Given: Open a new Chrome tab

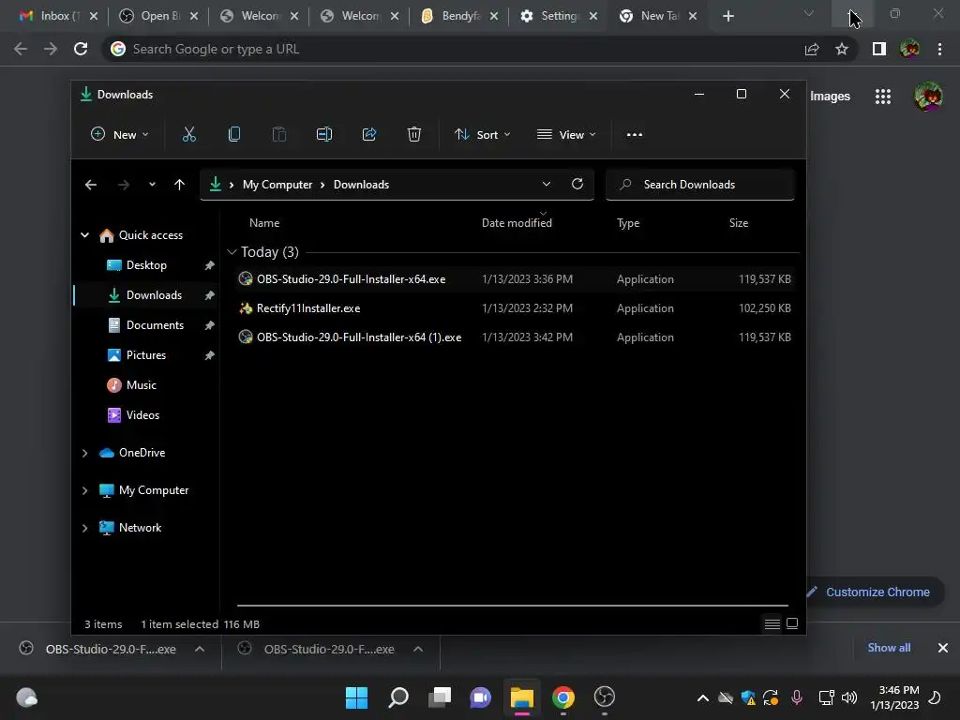Looking at the screenshot, I should [x=727, y=16].
